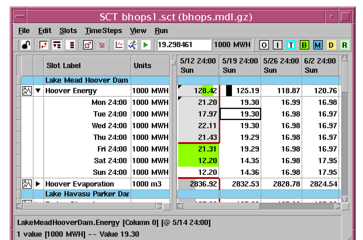The height and width of the screenshot is (240, 363).
Task: Toggle the green B flag button
Action: (x=304, y=45)
